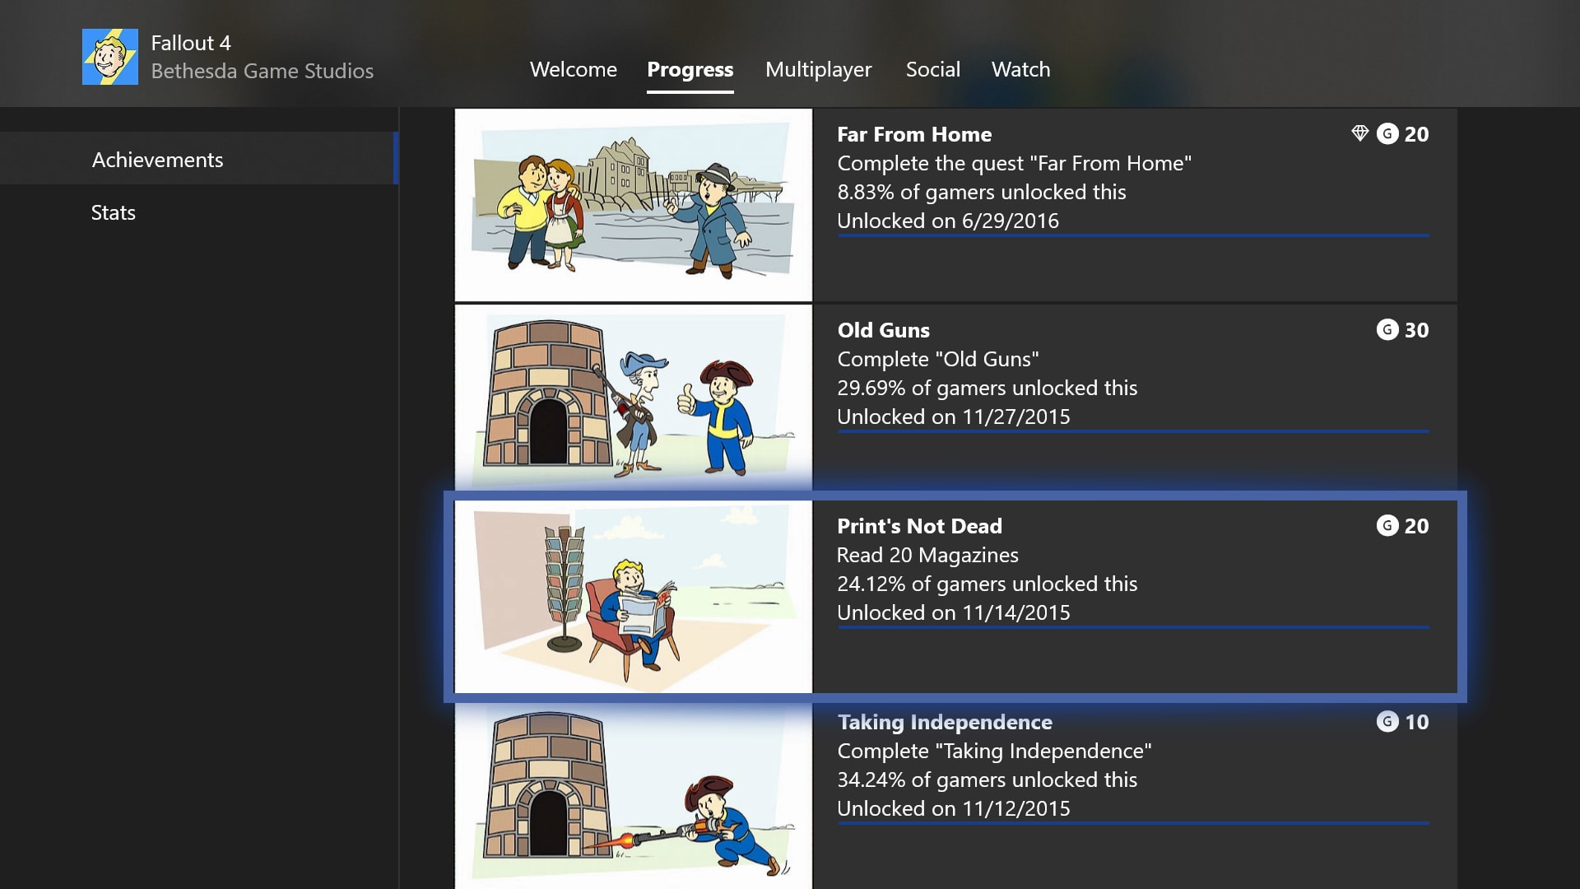Click the Taking Independence title
1580x889 pixels.
tap(945, 722)
